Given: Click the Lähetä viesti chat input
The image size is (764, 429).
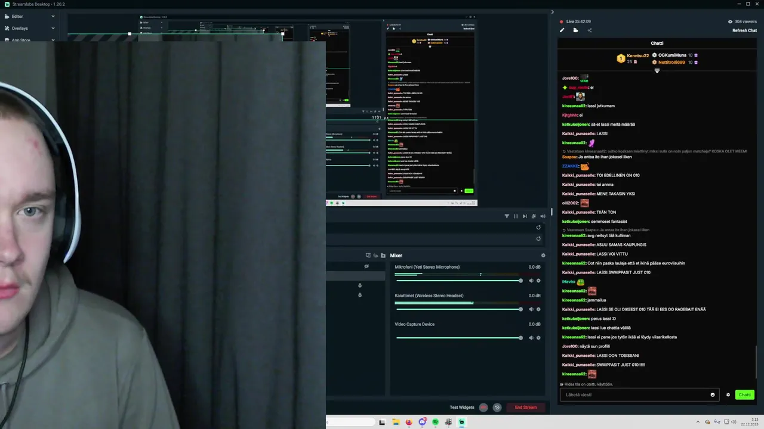Looking at the screenshot, I should click(639, 394).
